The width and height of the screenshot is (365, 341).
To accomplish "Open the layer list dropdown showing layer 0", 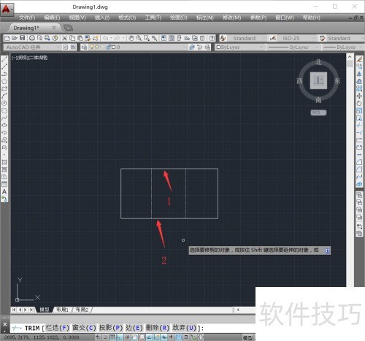I will click(134, 47).
